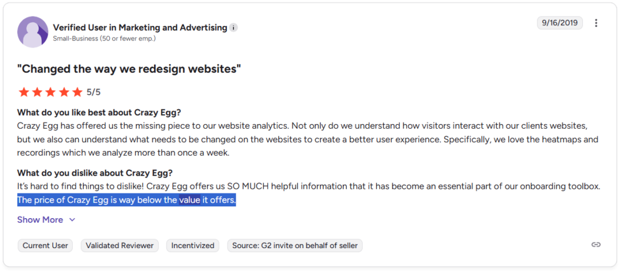Click the Show More link

coord(40,220)
